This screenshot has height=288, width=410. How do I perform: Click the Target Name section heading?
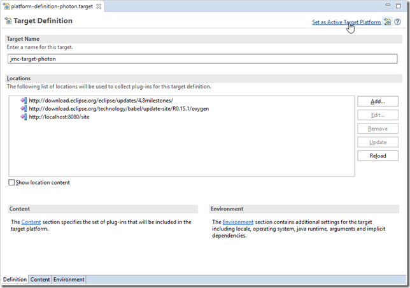point(23,39)
